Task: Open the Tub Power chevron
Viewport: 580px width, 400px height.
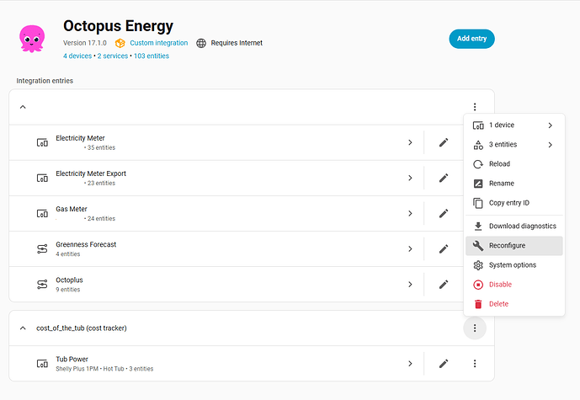Action: point(410,364)
